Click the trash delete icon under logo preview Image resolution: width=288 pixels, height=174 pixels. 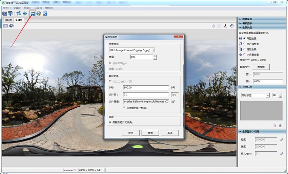point(280,126)
